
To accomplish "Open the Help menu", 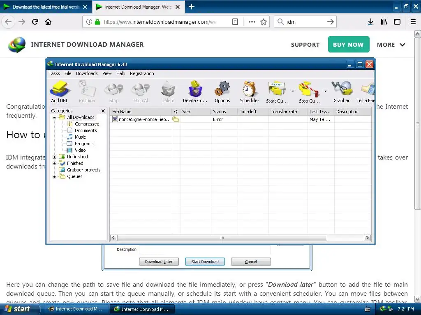I will [x=120, y=73].
